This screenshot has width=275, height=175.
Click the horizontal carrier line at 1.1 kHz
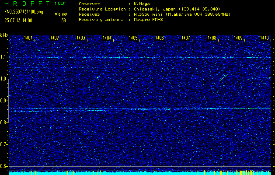point(140,57)
